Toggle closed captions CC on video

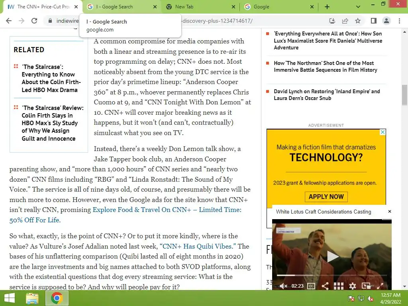pyautogui.click(x=311, y=286)
